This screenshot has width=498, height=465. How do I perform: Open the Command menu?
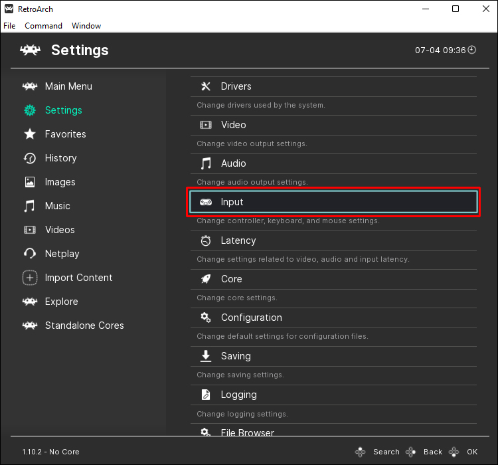click(44, 26)
